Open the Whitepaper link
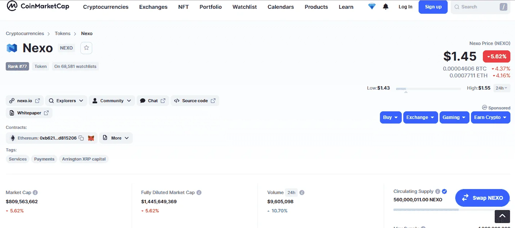This screenshot has width=515, height=228. (x=29, y=113)
